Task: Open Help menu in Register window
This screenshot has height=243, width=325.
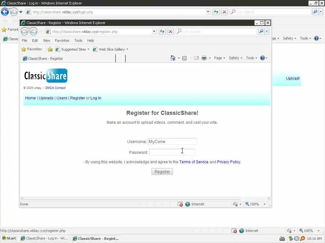Action: 90,40
